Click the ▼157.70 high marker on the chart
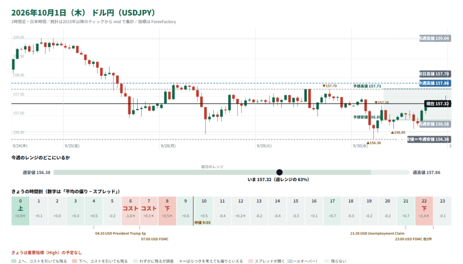Screen dimensions: 463x264 click(x=330, y=86)
